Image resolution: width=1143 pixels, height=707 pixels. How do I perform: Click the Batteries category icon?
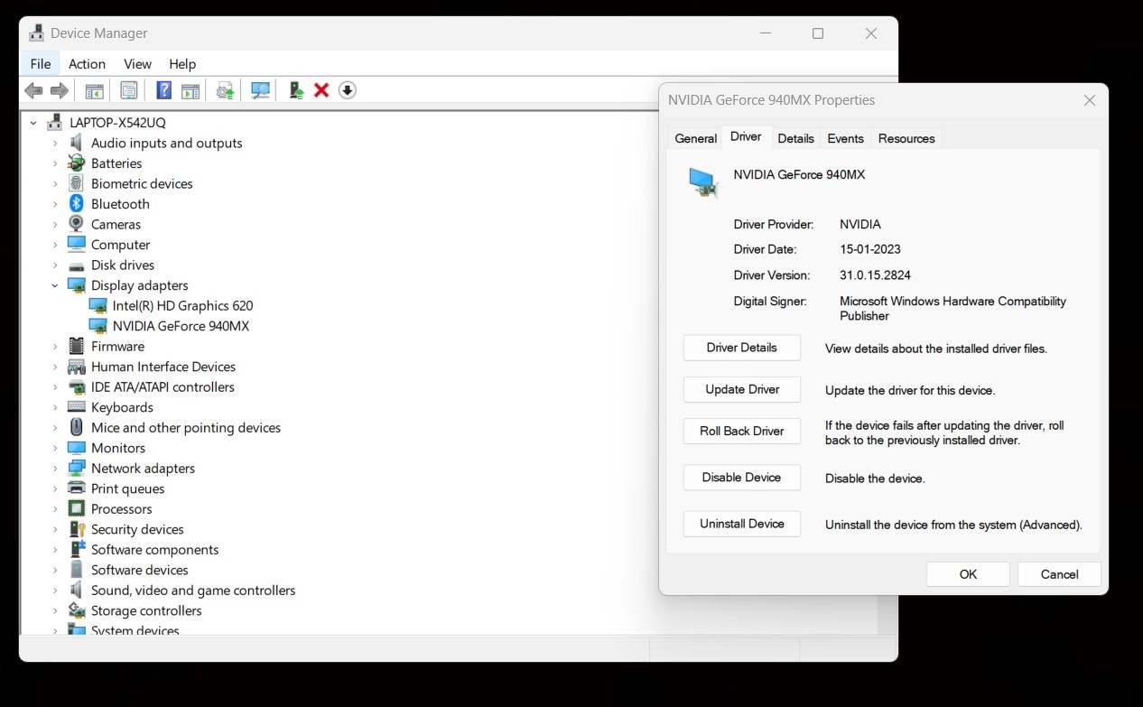coord(77,163)
